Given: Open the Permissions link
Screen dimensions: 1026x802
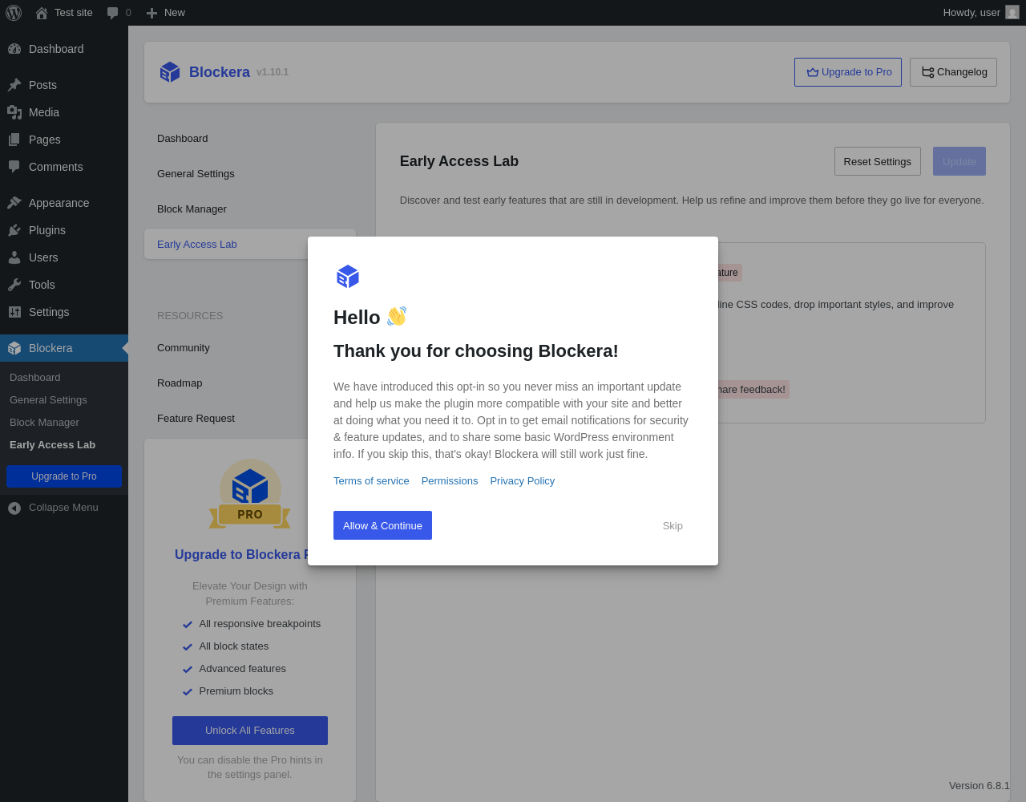Looking at the screenshot, I should pos(450,481).
